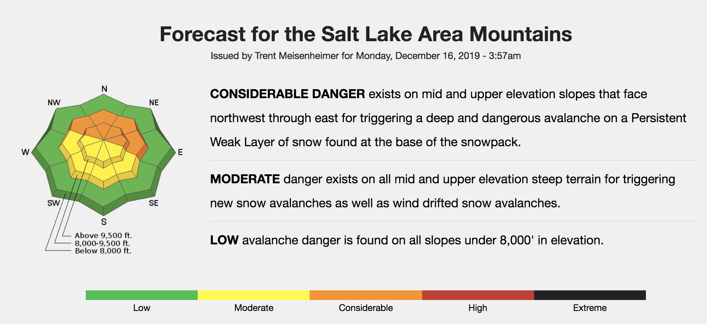This screenshot has width=707, height=324.
Task: Click the SE label on danger rose
Action: point(153,203)
